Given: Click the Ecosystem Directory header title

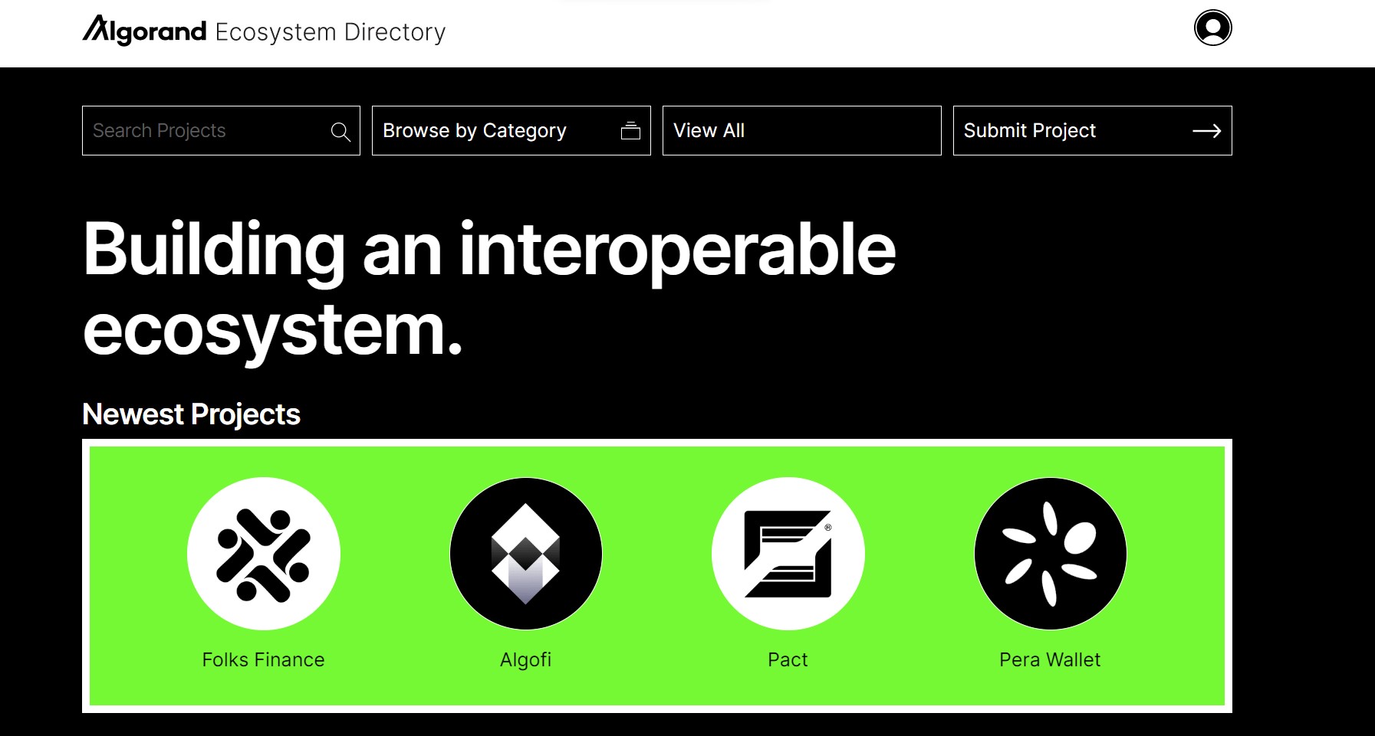Looking at the screenshot, I should point(330,32).
